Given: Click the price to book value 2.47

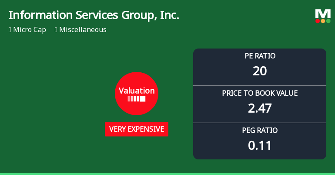Looking at the screenshot, I should coord(260,108).
